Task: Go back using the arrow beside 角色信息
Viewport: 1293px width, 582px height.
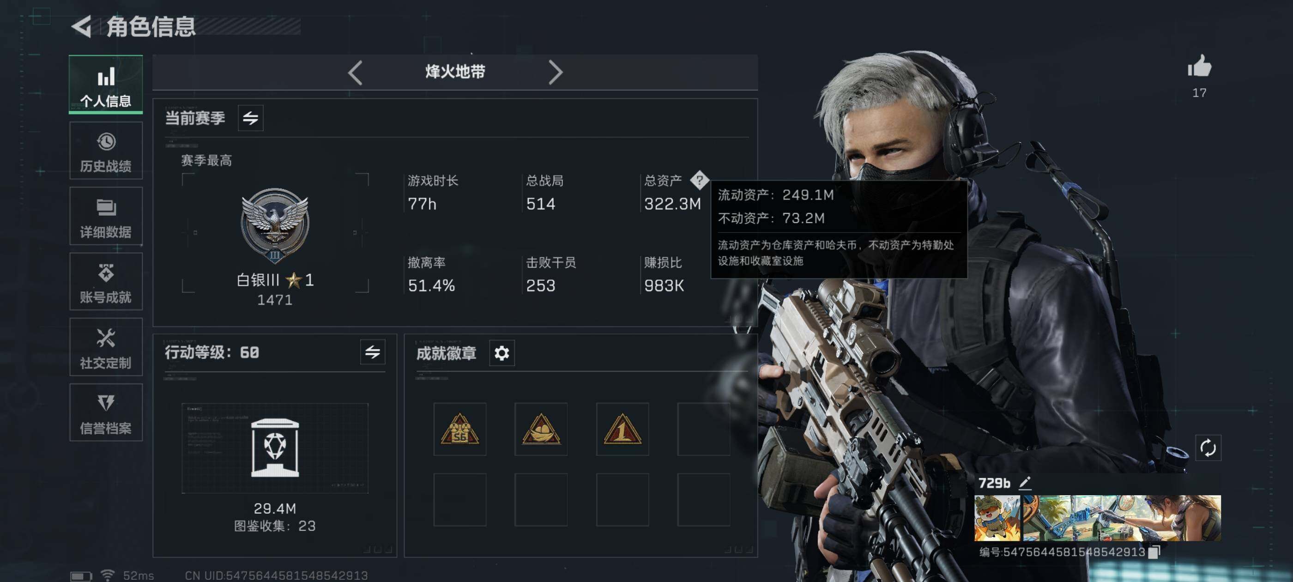Action: pos(81,27)
